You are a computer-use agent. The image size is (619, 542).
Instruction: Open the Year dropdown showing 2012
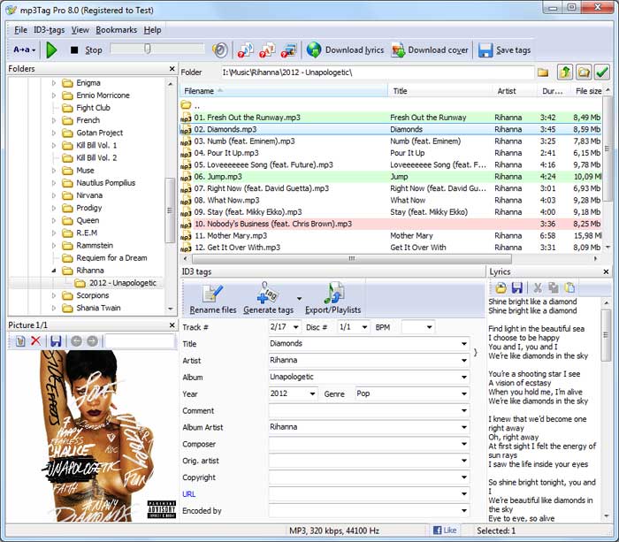click(312, 393)
